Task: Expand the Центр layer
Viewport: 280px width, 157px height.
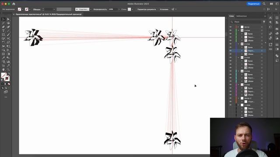Action: click(x=238, y=27)
